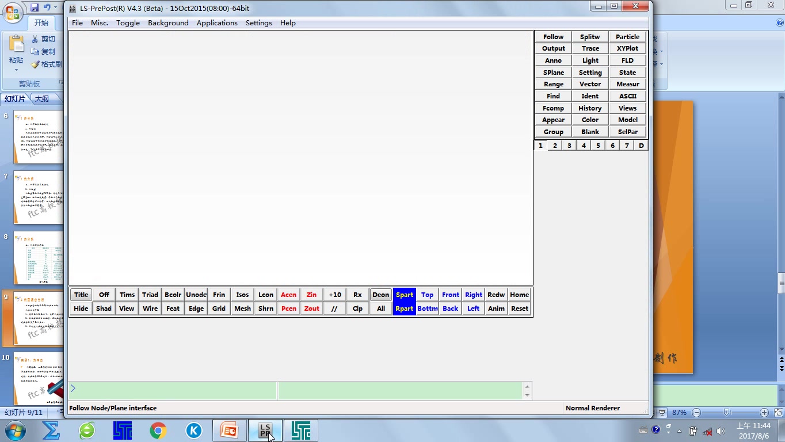
Task: Click the Redw redraw button
Action: click(x=496, y=295)
